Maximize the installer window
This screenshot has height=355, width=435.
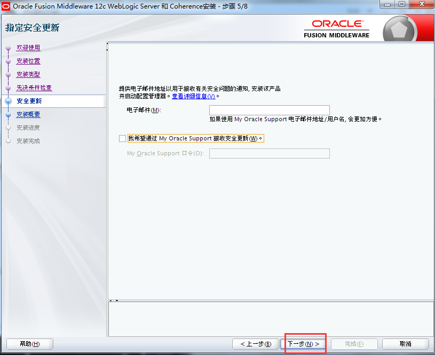[x=402, y=4]
